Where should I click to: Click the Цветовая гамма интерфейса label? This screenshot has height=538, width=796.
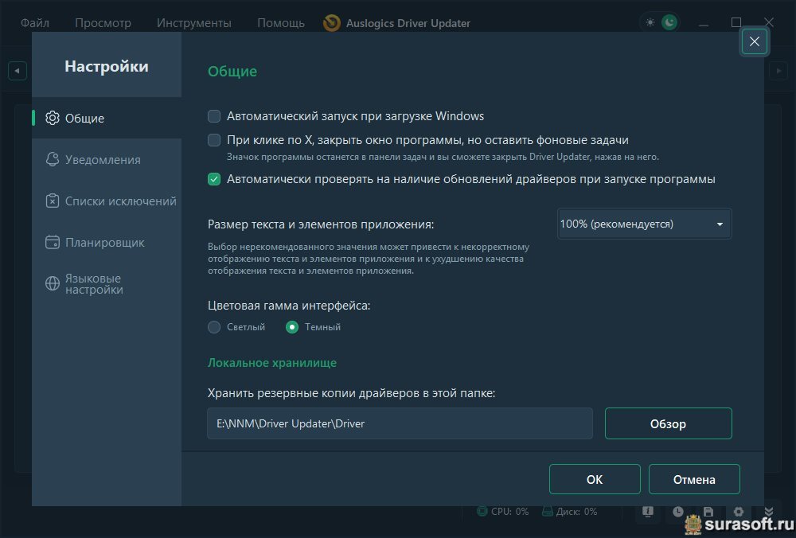click(x=289, y=306)
